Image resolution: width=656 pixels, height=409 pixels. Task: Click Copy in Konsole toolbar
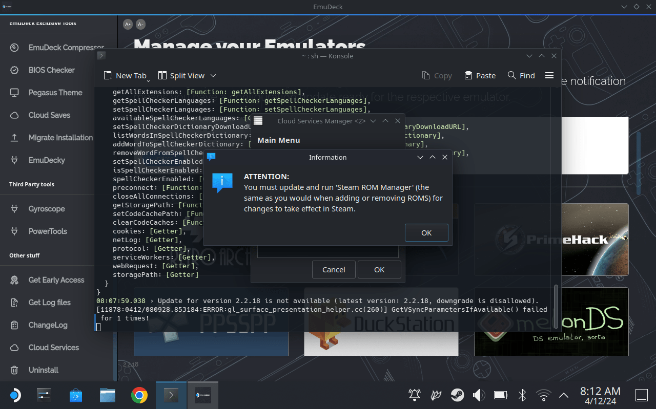tap(437, 75)
